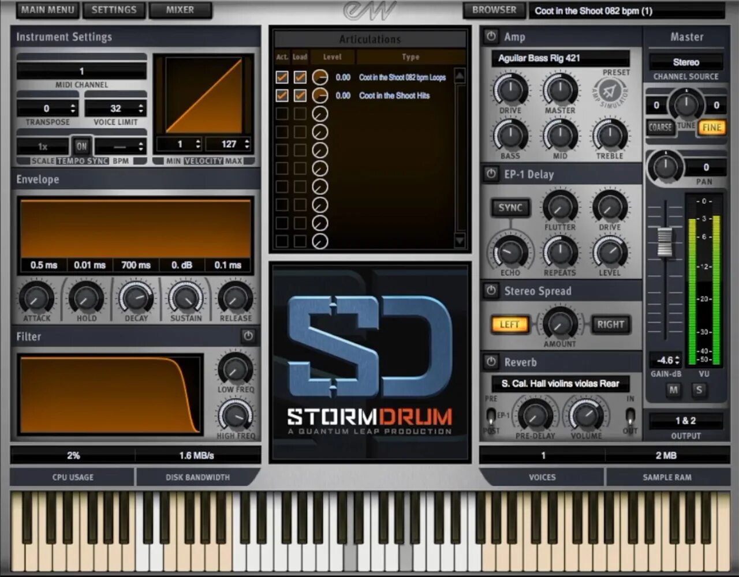The width and height of the screenshot is (739, 577).
Task: Turn off the Tempo Sync ON button
Action: [81, 146]
